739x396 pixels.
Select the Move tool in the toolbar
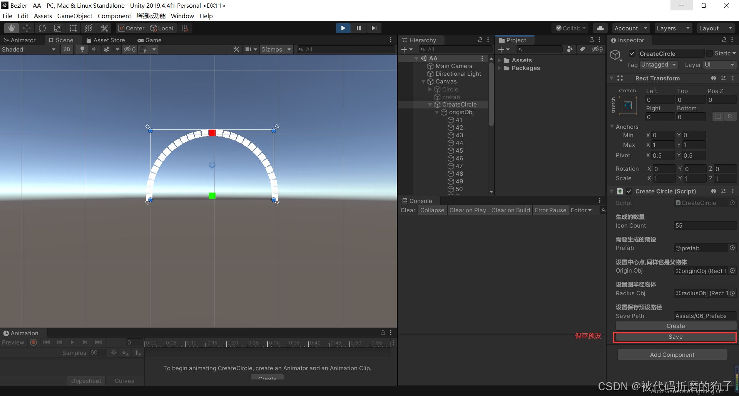[x=27, y=28]
